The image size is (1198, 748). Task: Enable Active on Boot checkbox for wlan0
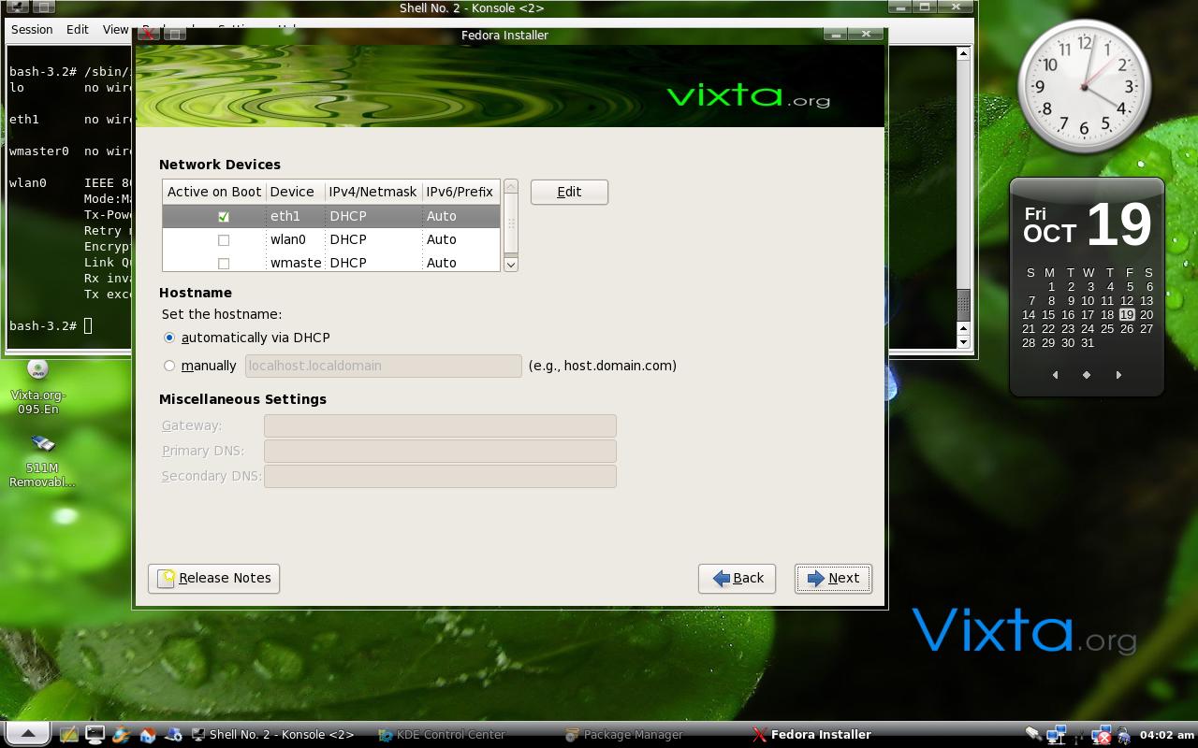coord(224,240)
